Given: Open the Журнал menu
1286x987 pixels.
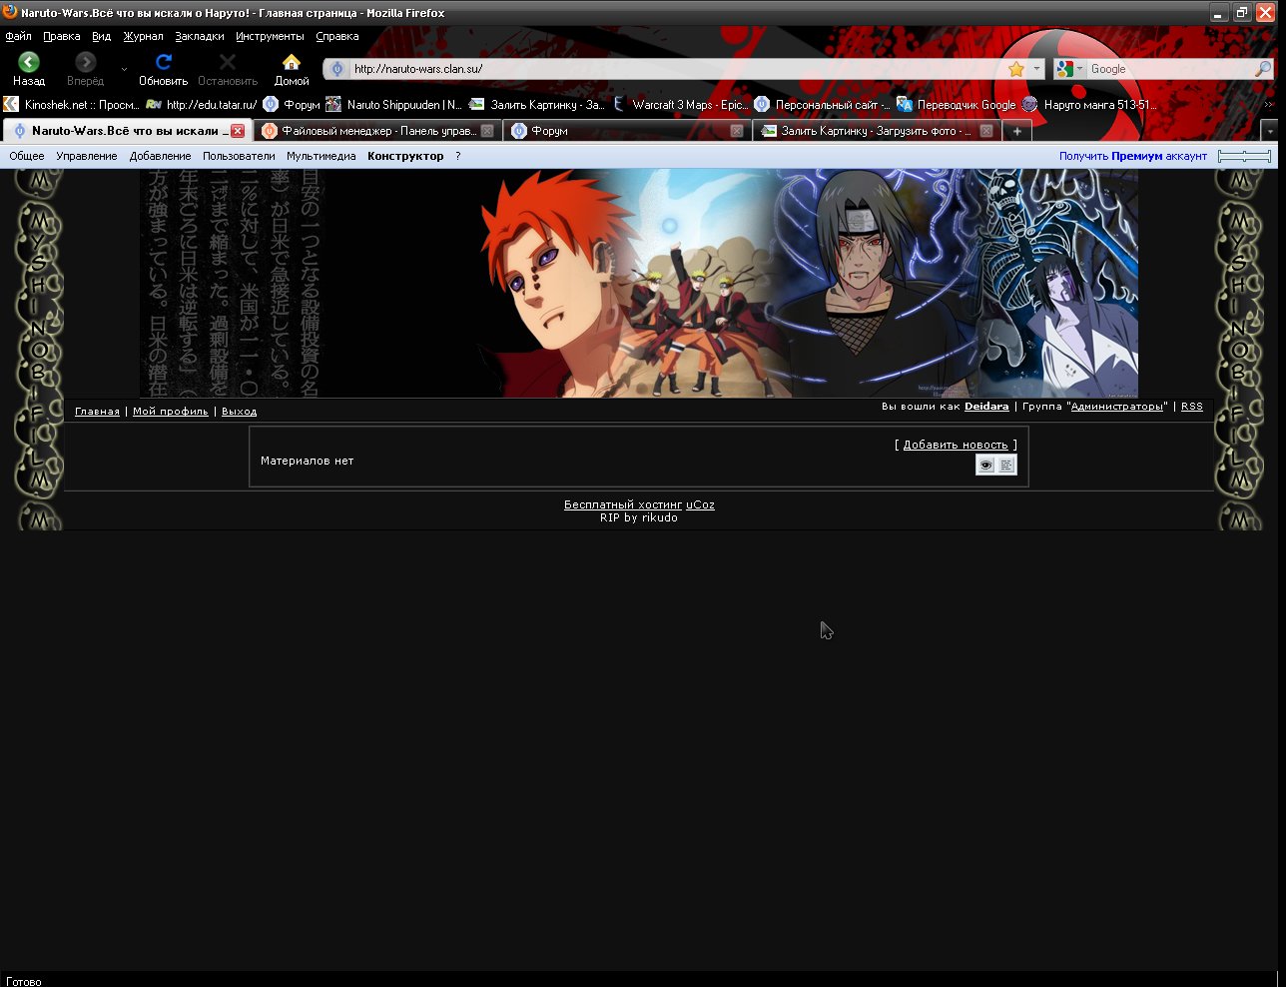Looking at the screenshot, I should point(143,36).
